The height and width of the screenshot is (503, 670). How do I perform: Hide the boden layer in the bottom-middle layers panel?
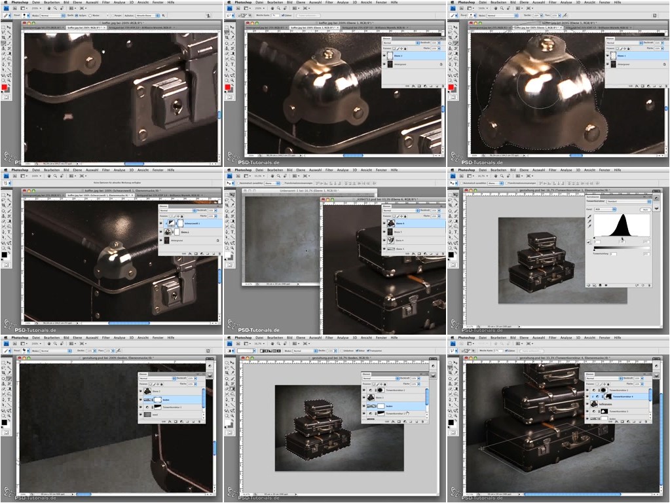[x=363, y=406]
